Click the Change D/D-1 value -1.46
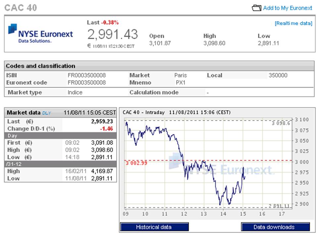The height and width of the screenshot is (235, 317). coord(107,129)
